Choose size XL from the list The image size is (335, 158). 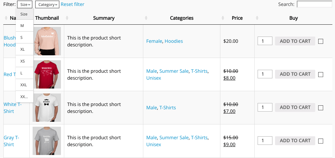click(x=25, y=49)
